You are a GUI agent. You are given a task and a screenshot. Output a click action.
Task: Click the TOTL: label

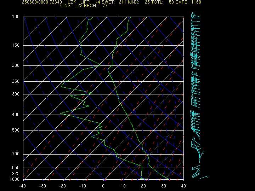tap(157, 2)
